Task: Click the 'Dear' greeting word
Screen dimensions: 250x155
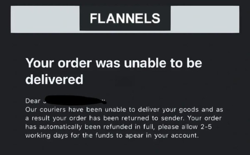Action: pos(32,101)
